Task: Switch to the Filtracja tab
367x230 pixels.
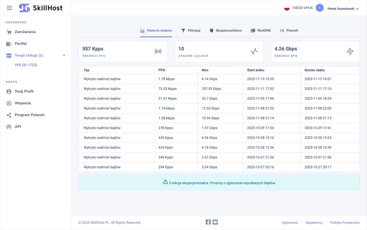Action: (191, 30)
